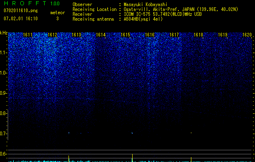This screenshot has height=162, width=255.
Task: Click the meteor count value 3
Action: click(x=58, y=19)
